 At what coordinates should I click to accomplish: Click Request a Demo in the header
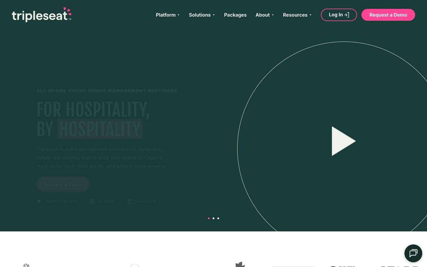pyautogui.click(x=388, y=15)
